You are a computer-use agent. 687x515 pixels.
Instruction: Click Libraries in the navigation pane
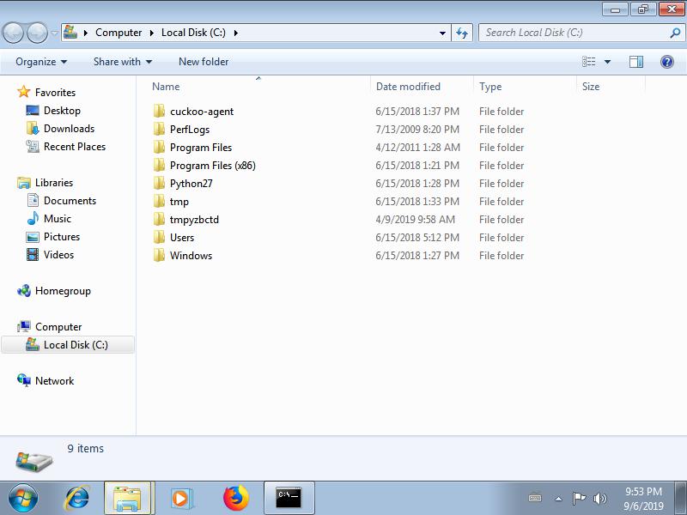click(54, 183)
